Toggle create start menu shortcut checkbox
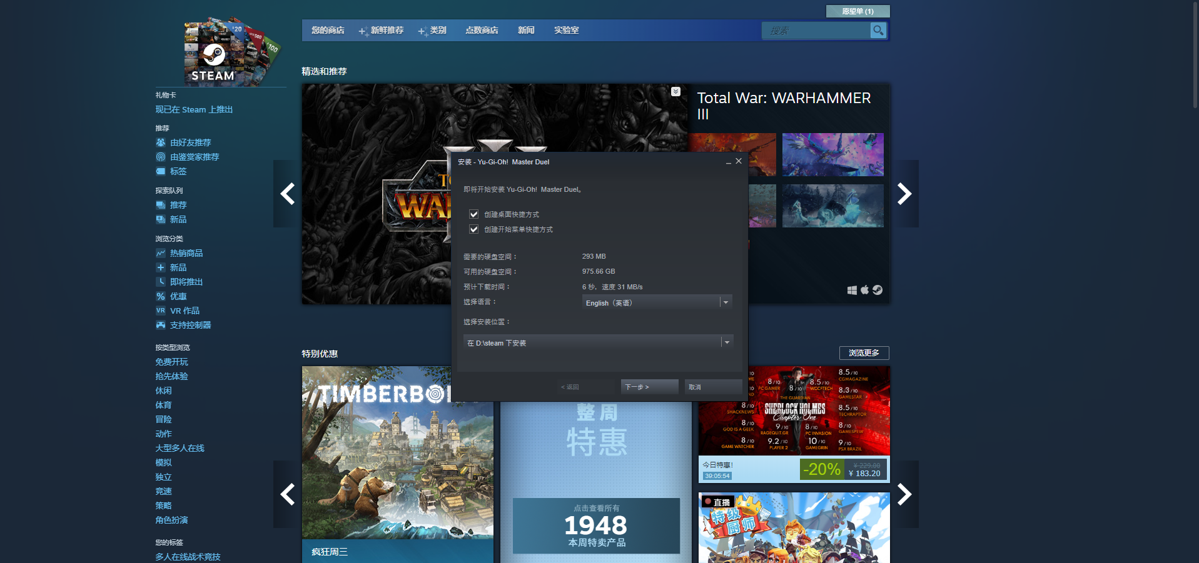Screen dimensions: 1199x563 pyautogui.click(x=473, y=229)
